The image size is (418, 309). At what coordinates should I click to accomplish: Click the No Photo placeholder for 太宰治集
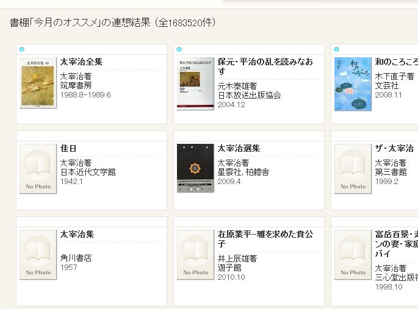38,255
